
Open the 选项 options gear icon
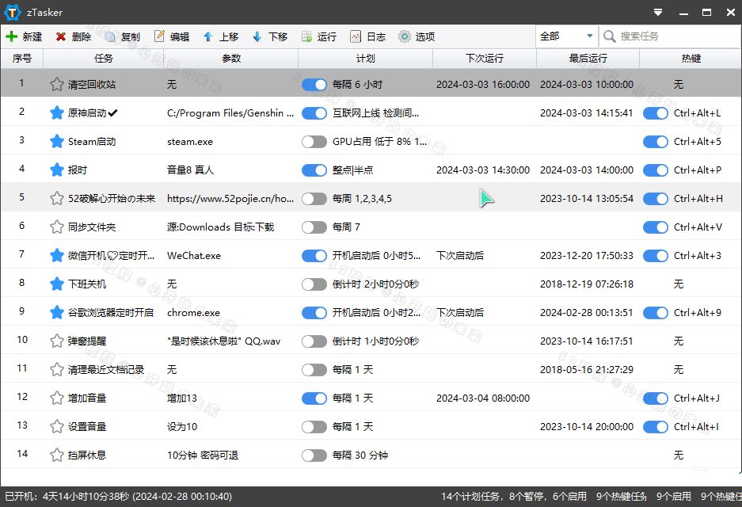tap(402, 36)
